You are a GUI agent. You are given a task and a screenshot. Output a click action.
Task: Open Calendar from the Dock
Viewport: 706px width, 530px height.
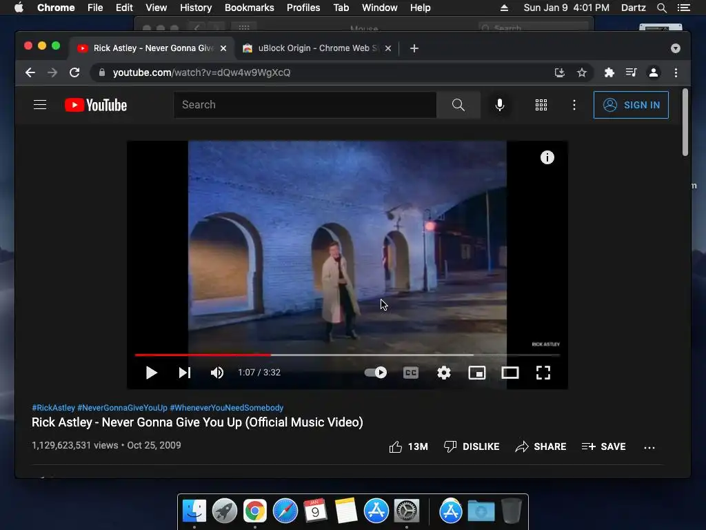pyautogui.click(x=315, y=511)
